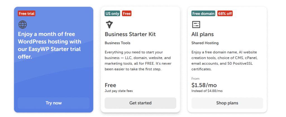
Task: Open the "All plans" heading
Action: point(202,34)
